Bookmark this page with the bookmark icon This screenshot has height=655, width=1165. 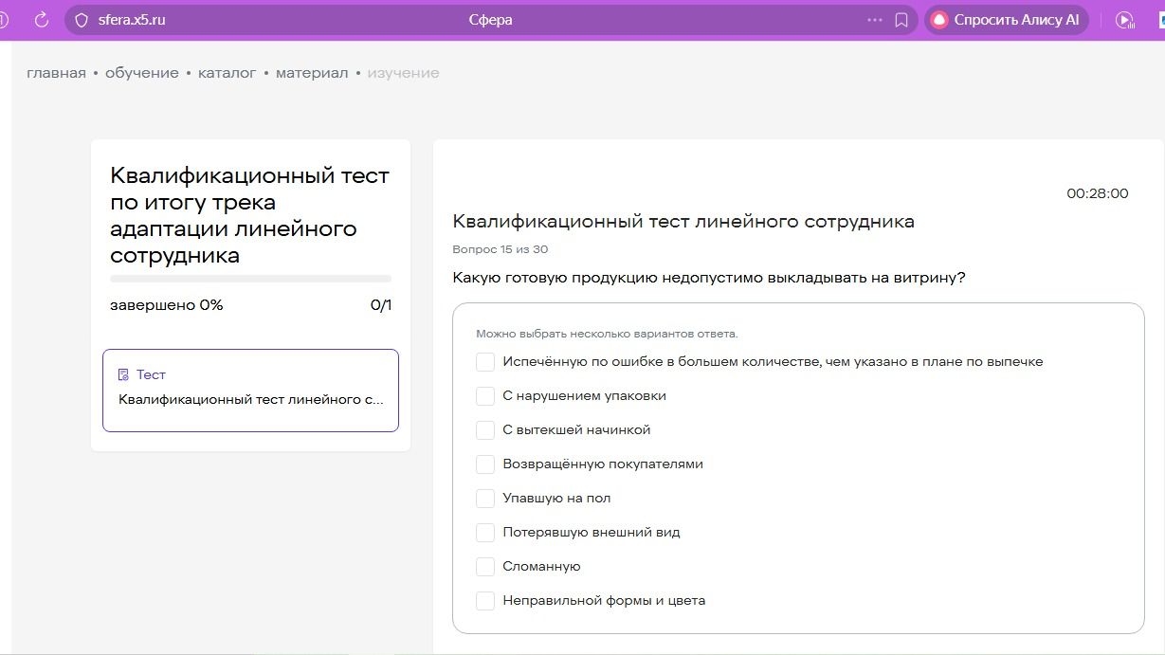point(901,20)
